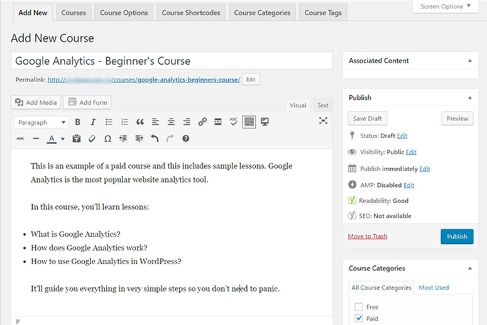Insert Read More tag
The image size is (487, 325).
click(218, 122)
